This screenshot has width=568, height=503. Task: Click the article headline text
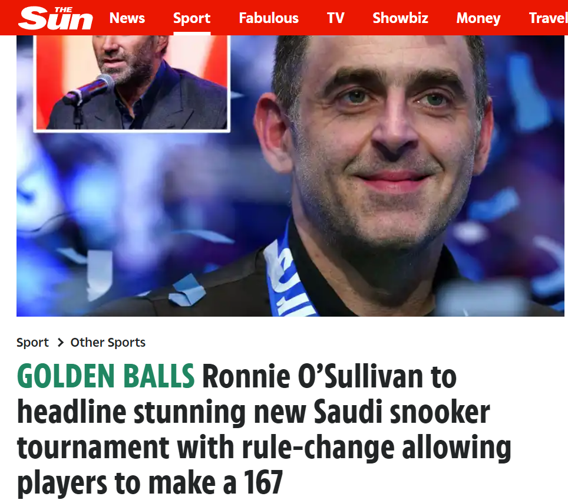pyautogui.click(x=265, y=429)
